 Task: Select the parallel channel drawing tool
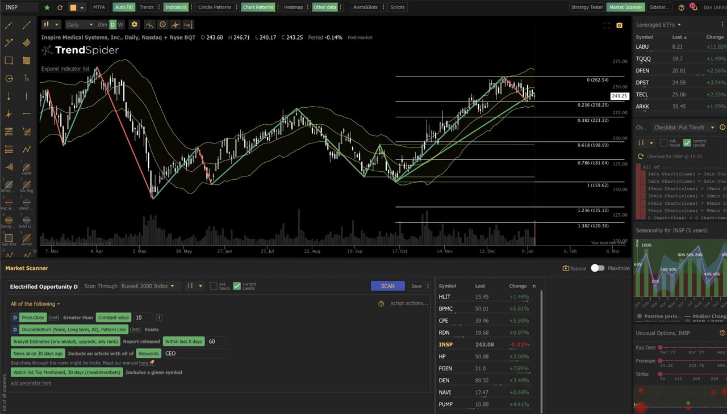[x=26, y=43]
